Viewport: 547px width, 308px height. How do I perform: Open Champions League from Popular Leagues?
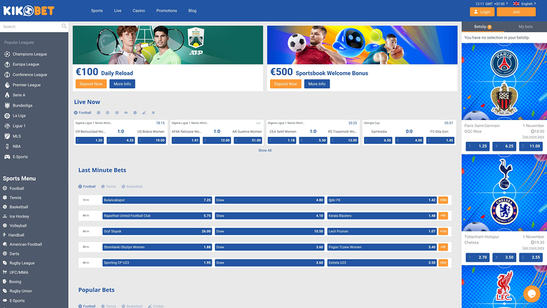coord(29,54)
